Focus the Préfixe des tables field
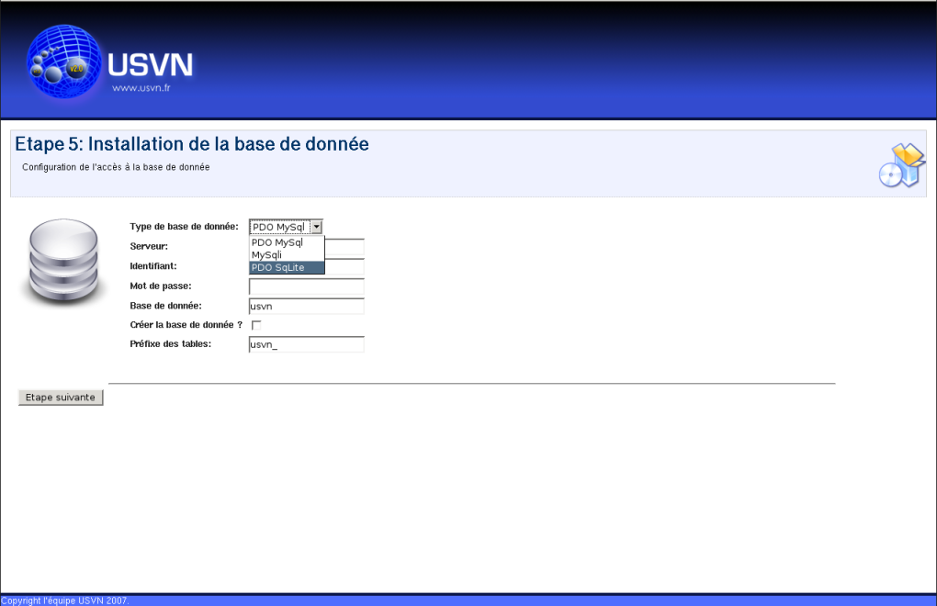This screenshot has width=937, height=606. (x=306, y=344)
